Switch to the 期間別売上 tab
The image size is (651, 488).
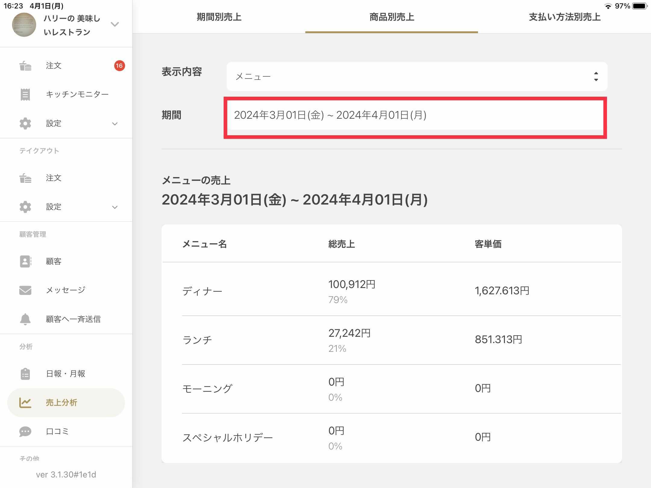pyautogui.click(x=219, y=17)
